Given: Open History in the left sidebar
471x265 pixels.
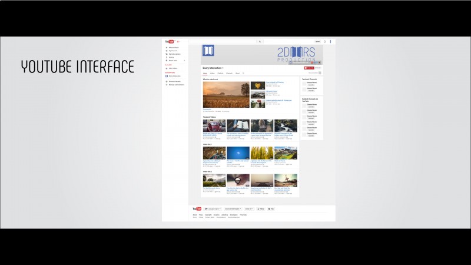Looking at the screenshot, I should 171,57.
